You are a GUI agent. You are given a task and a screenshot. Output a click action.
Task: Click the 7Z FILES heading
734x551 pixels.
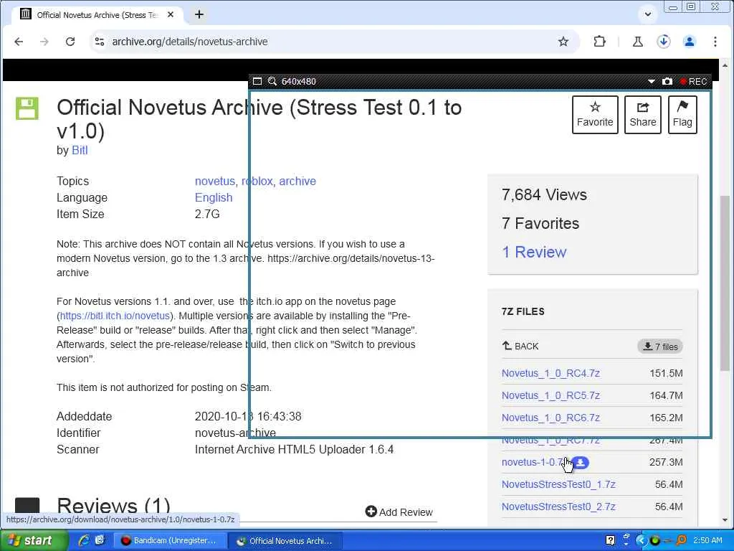(523, 311)
